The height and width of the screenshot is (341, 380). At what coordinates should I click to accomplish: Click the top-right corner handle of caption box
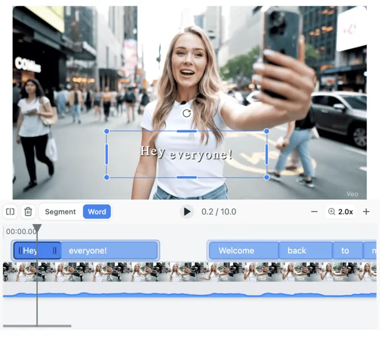click(x=267, y=132)
